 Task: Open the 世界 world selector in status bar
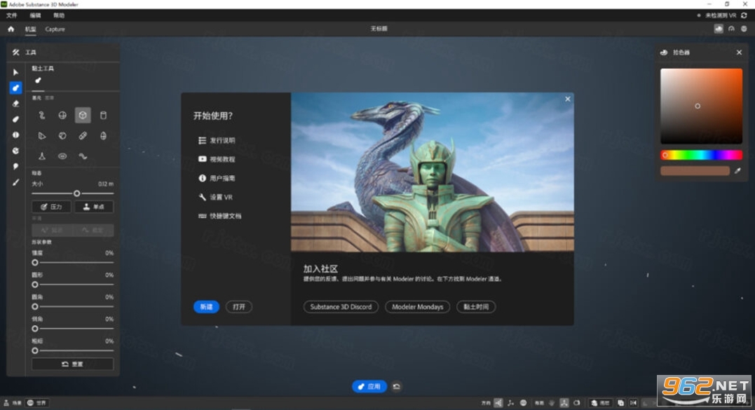click(x=36, y=403)
